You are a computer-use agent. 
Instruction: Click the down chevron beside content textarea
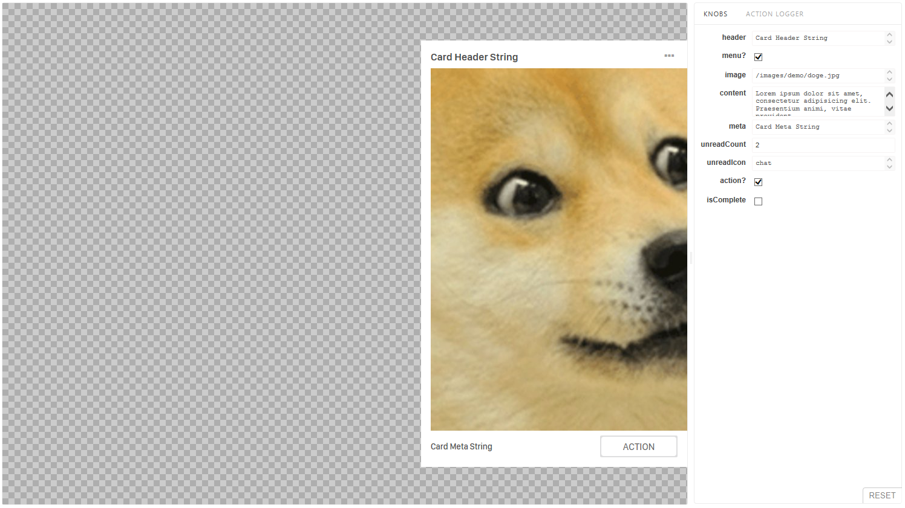click(889, 109)
